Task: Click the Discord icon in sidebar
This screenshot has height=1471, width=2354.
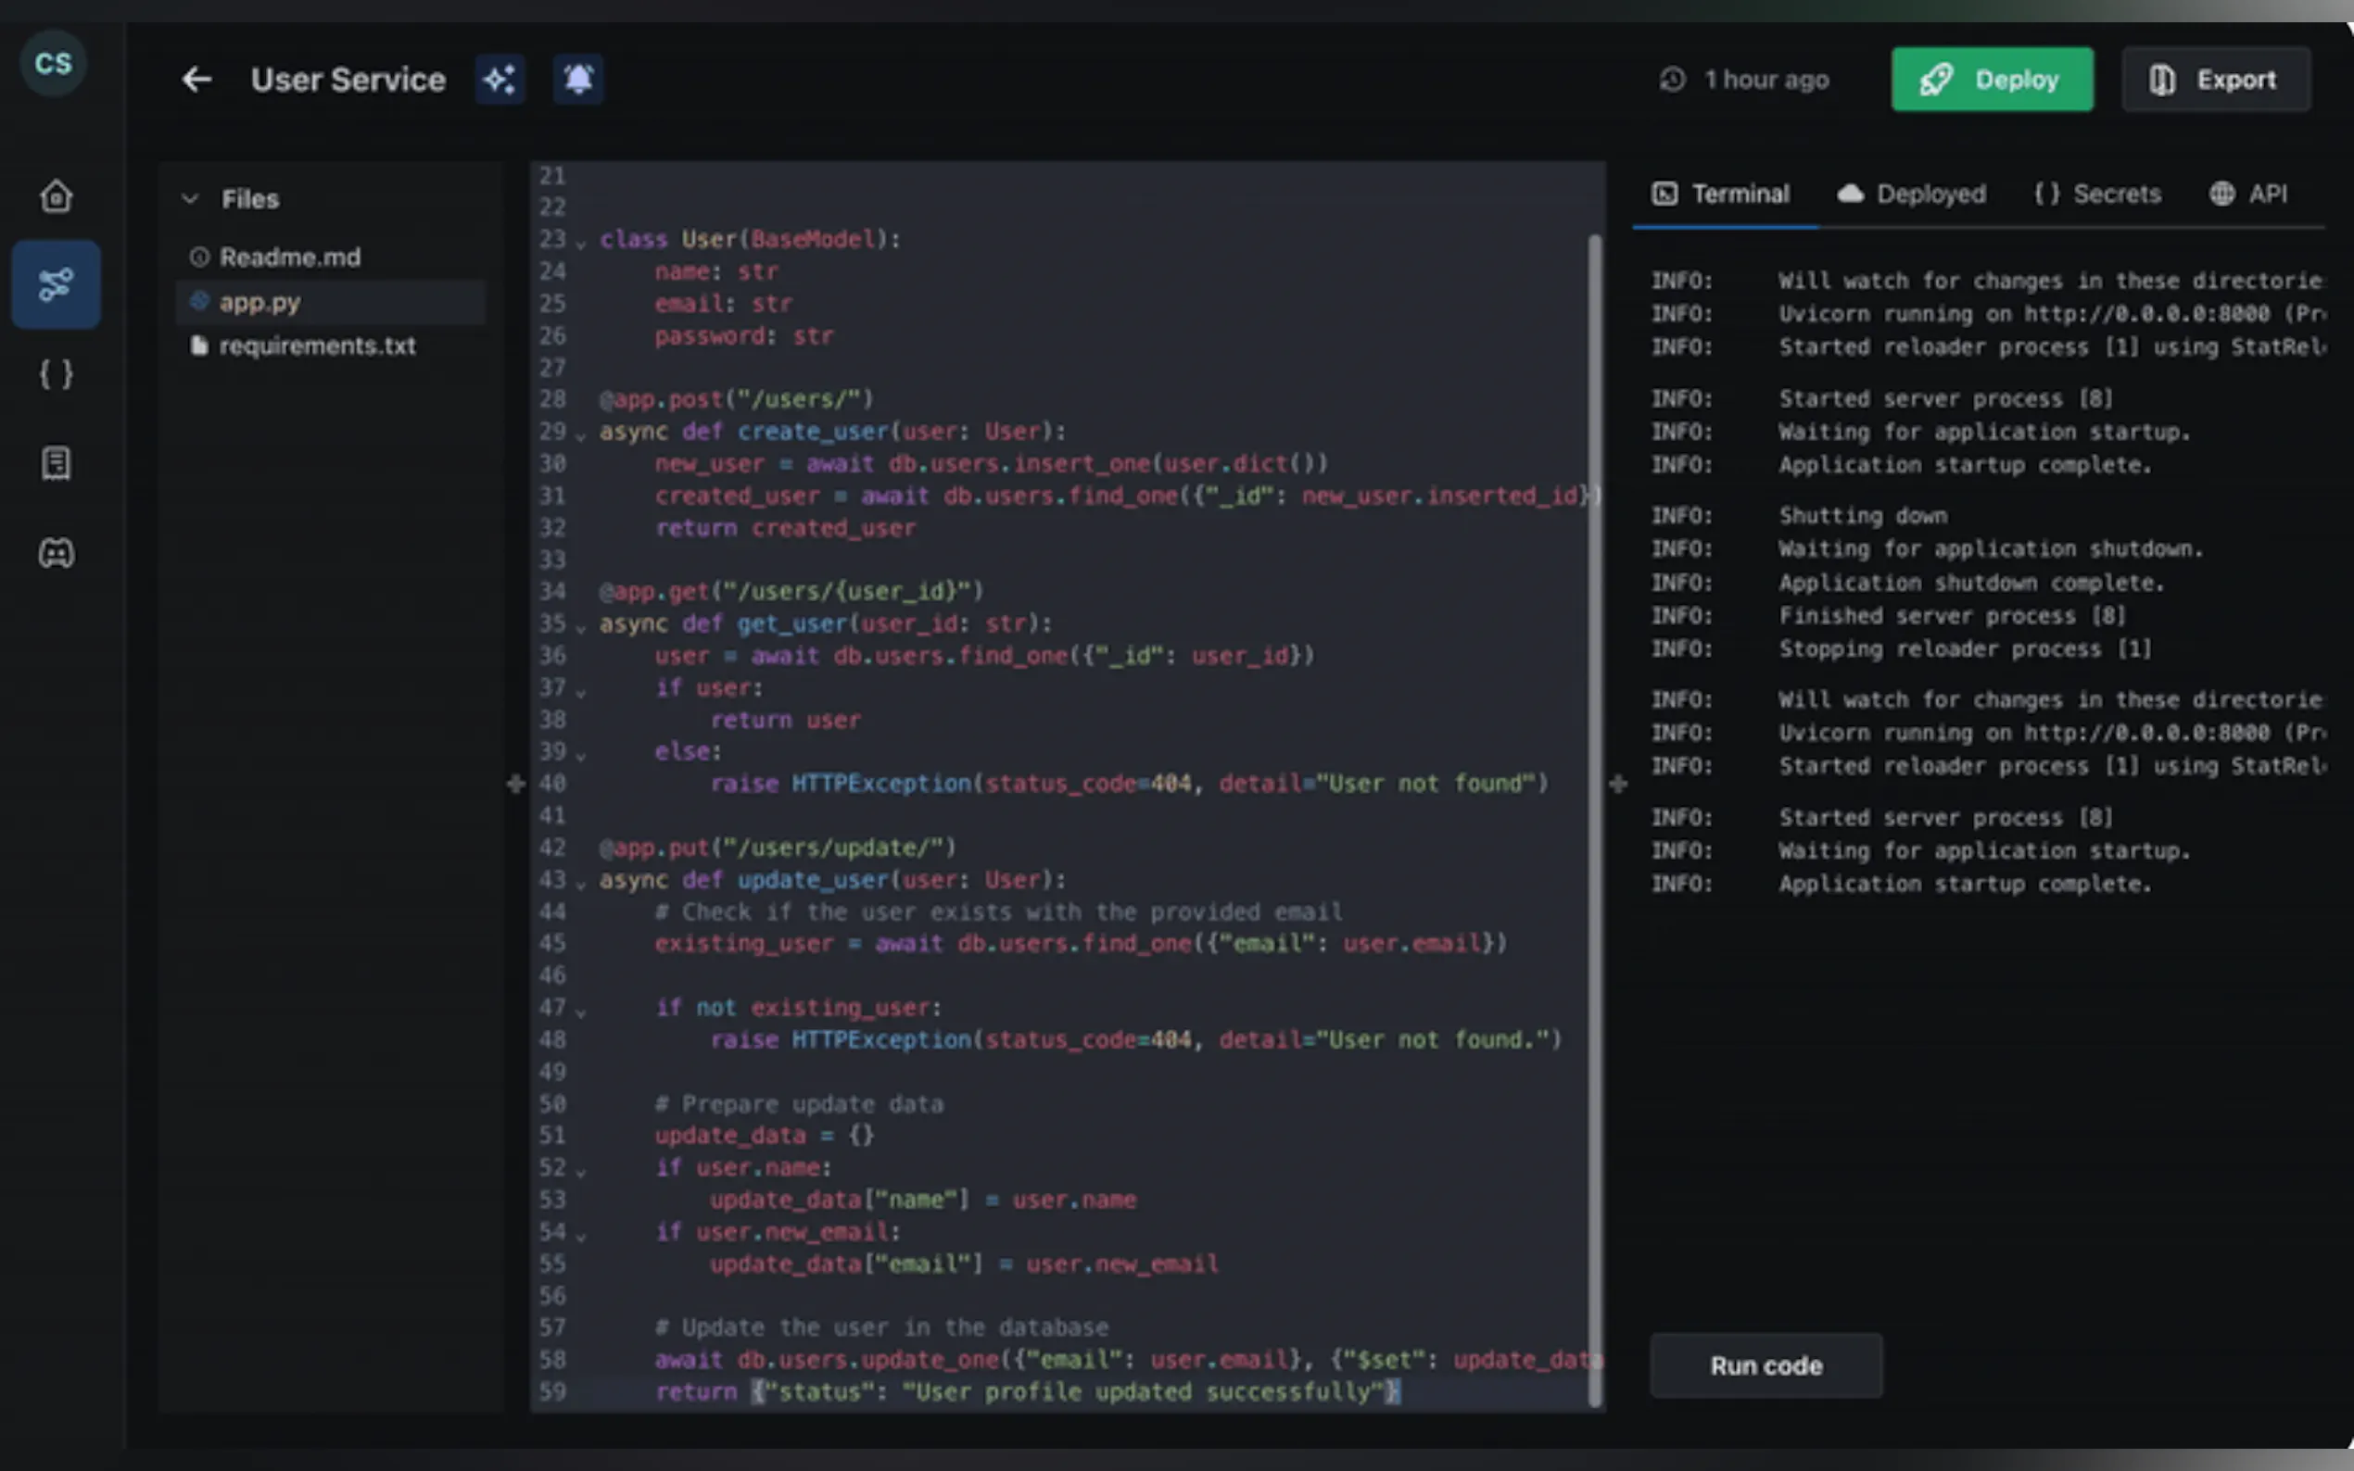Action: pos(56,554)
